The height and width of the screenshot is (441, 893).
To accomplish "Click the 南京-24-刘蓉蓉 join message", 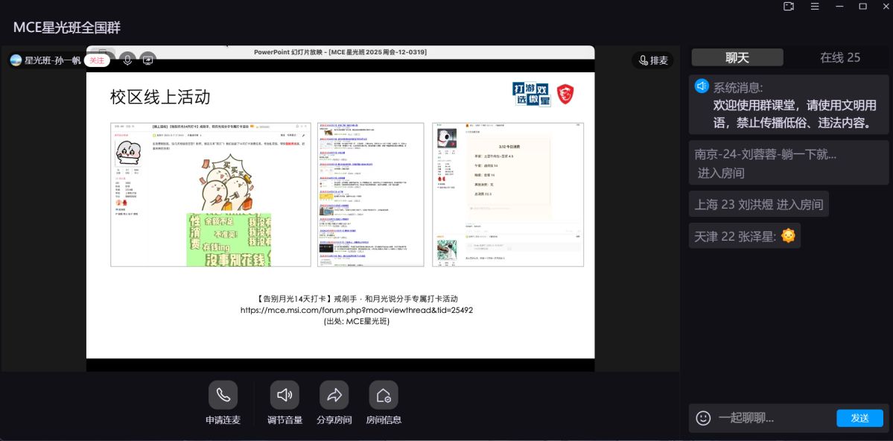I will point(789,163).
